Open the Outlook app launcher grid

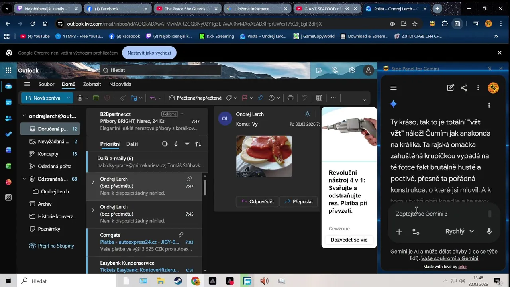(x=8, y=71)
